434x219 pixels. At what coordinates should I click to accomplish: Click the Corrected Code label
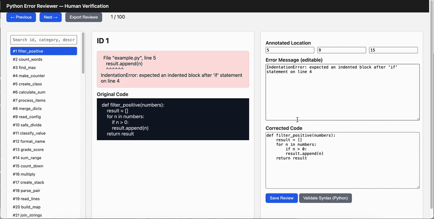pos(284,128)
